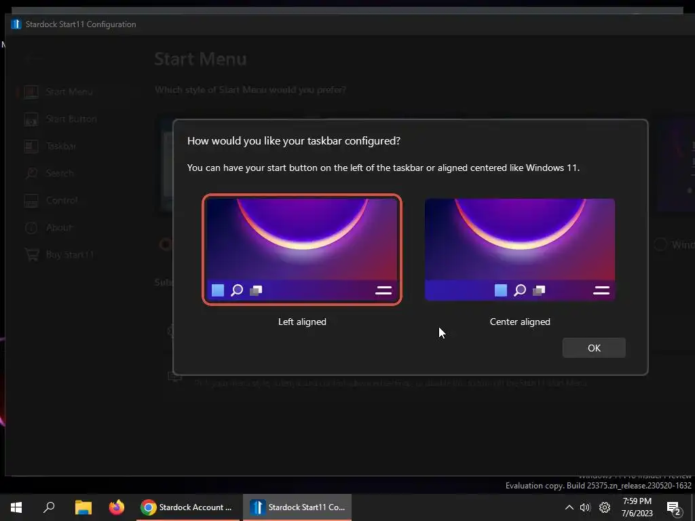Click the Taskbar sidebar icon

tap(31, 147)
